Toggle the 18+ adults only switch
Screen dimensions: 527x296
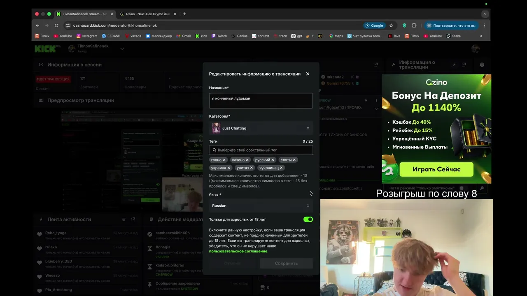[308, 220]
